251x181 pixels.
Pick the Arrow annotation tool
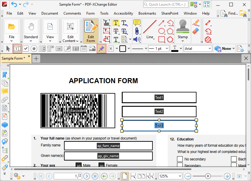(161, 23)
